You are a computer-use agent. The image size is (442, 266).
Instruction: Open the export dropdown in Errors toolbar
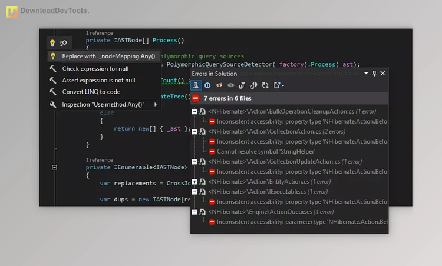click(x=279, y=85)
